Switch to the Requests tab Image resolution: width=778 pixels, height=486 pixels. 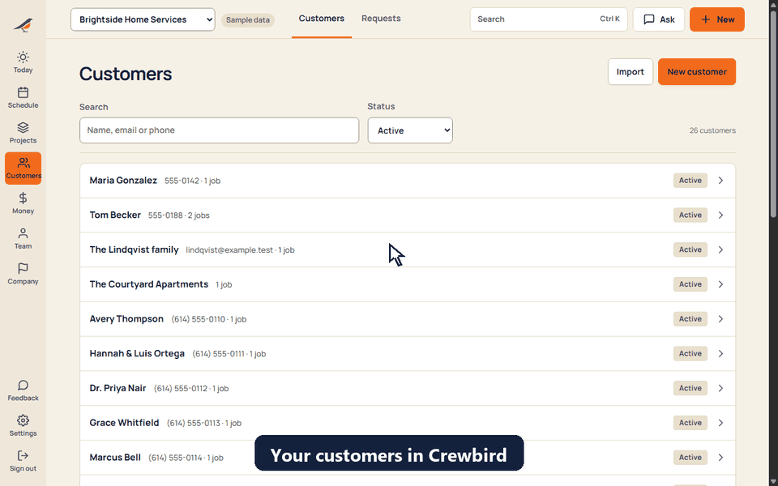381,19
